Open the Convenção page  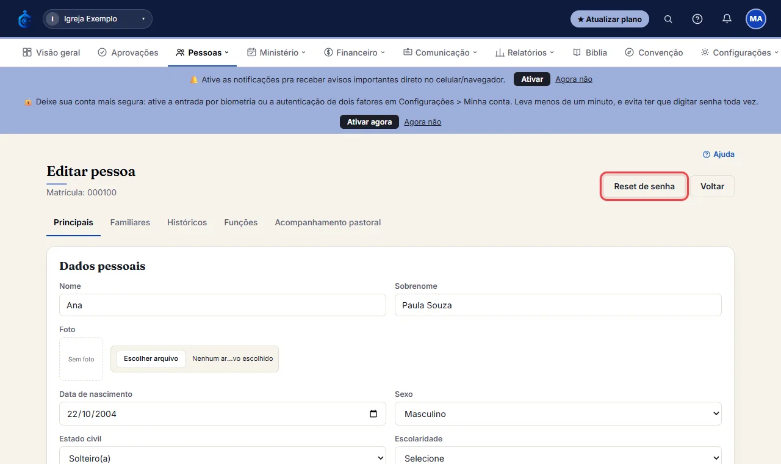tap(654, 53)
